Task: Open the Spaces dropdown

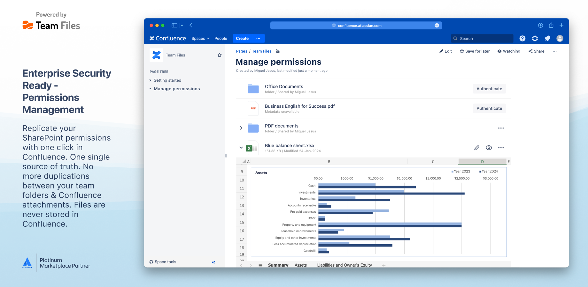Action: tap(200, 38)
